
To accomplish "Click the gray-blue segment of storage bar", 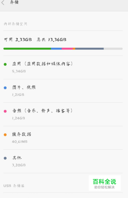I will point(89,49).
